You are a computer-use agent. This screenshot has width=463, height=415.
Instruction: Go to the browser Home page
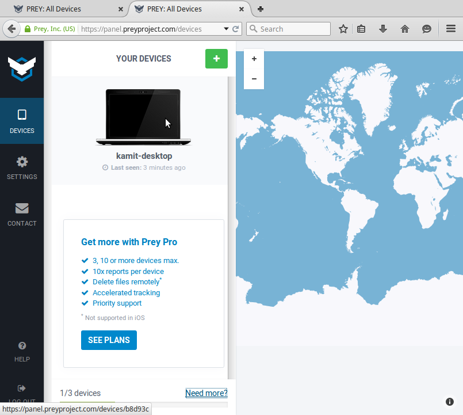[405, 29]
